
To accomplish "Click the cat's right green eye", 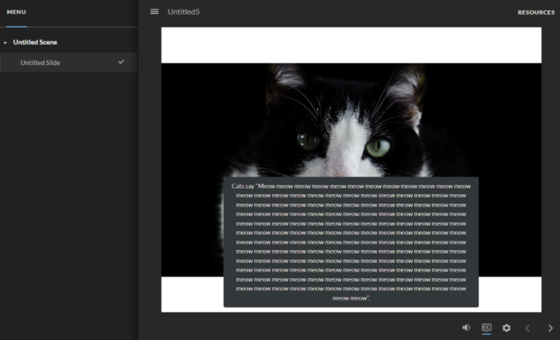I will click(378, 147).
